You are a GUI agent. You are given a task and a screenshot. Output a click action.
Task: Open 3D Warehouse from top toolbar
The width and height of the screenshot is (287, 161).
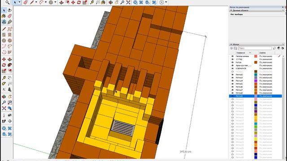pyautogui.click(x=135, y=2)
